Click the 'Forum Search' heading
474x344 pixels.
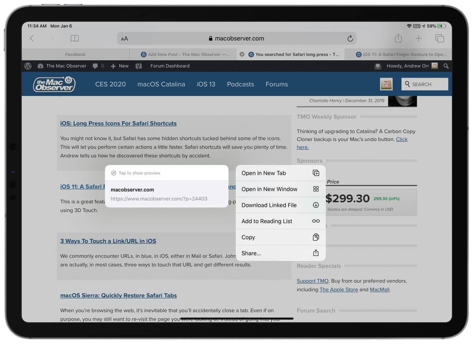316,310
